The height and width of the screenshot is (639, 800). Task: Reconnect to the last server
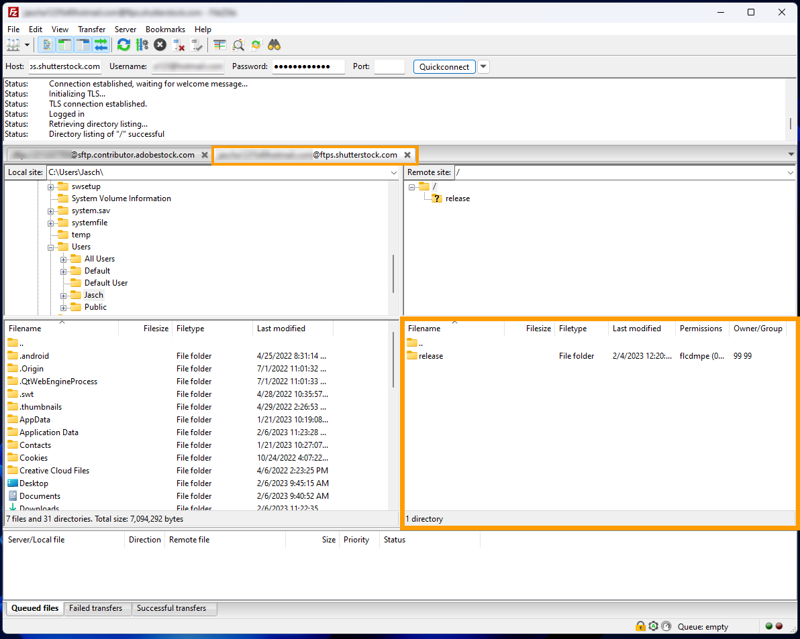click(197, 45)
